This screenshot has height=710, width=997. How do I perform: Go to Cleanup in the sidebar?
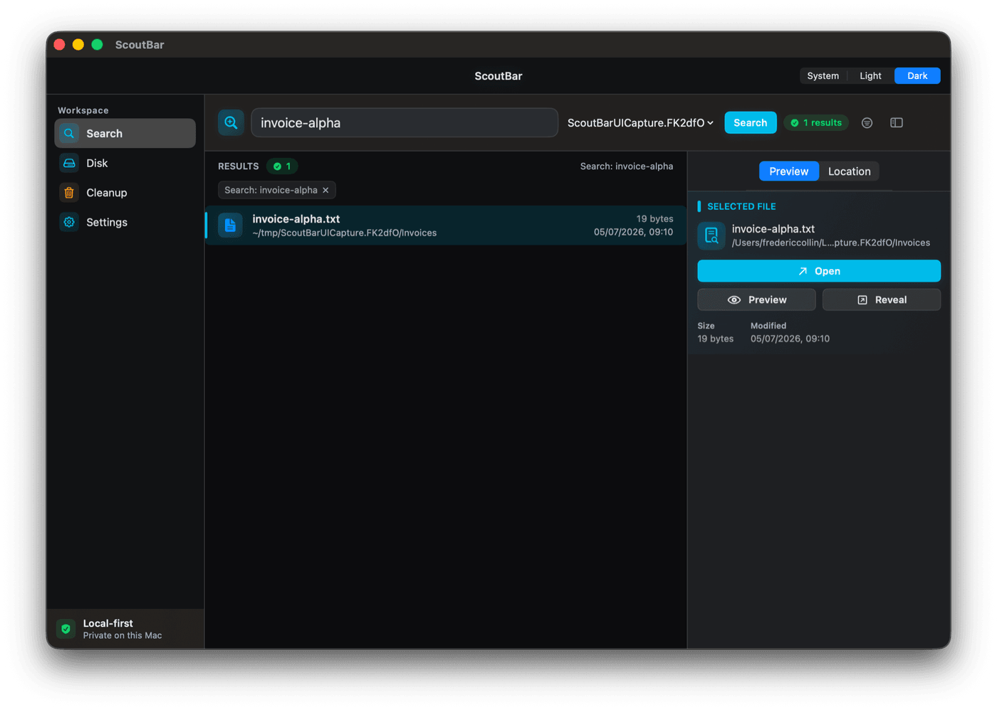point(125,193)
